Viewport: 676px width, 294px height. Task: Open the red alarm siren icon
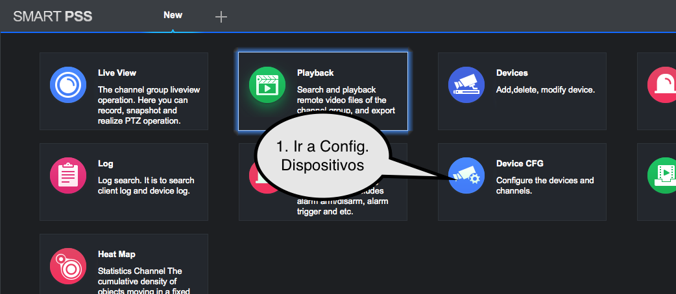(x=662, y=85)
